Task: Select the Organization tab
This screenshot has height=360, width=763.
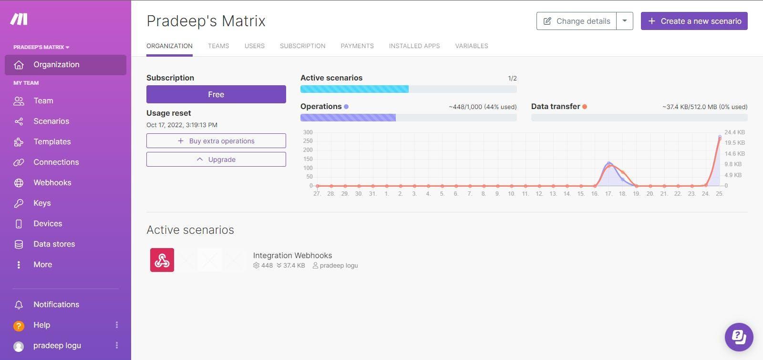Action: [x=169, y=46]
